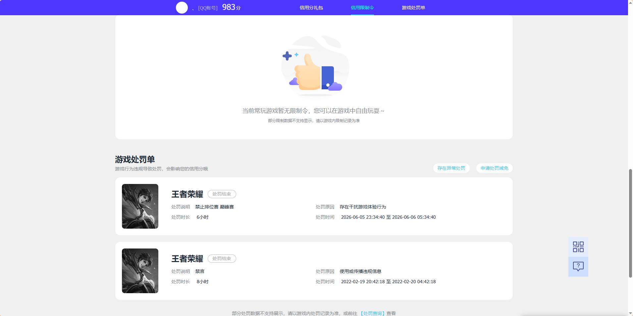Click the scrollbar up arrow
The image size is (633, 316).
point(630,2)
